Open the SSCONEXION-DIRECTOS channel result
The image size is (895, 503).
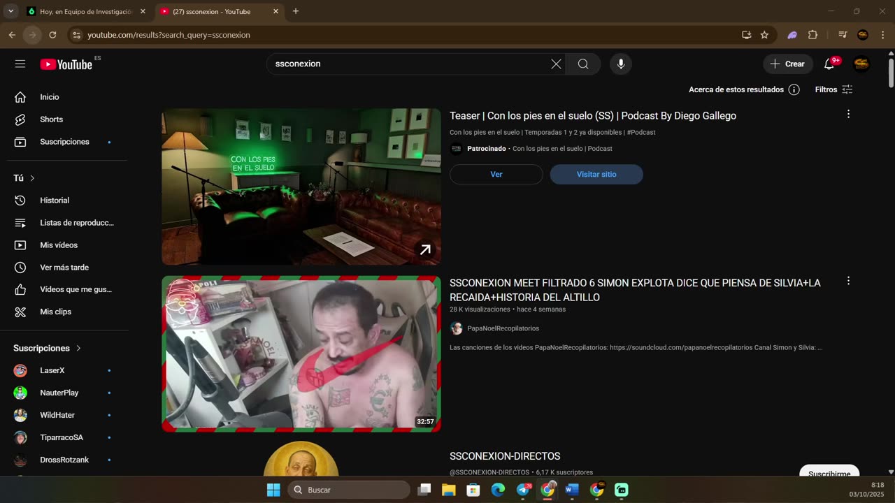point(505,456)
